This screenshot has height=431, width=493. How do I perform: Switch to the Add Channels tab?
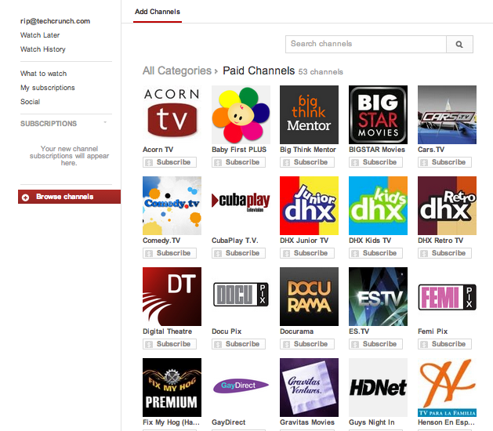(158, 12)
